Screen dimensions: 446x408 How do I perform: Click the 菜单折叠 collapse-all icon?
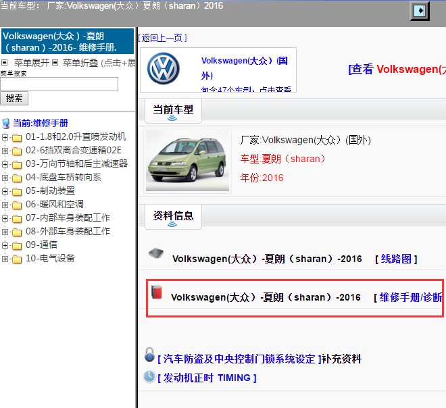[55, 63]
